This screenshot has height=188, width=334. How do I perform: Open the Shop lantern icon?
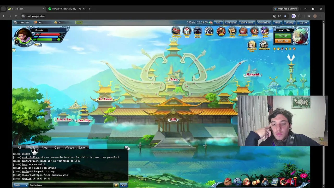coord(254,32)
